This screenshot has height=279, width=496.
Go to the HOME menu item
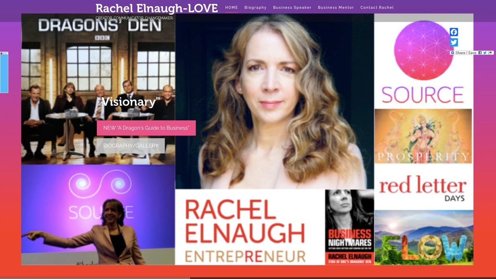(231, 7)
